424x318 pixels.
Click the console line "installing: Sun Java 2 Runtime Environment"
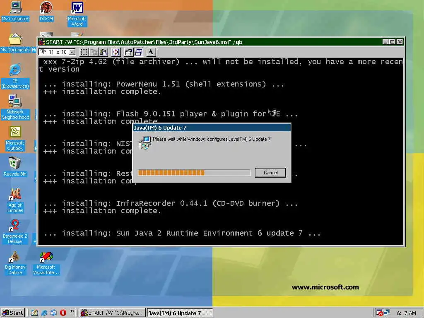[182, 233]
